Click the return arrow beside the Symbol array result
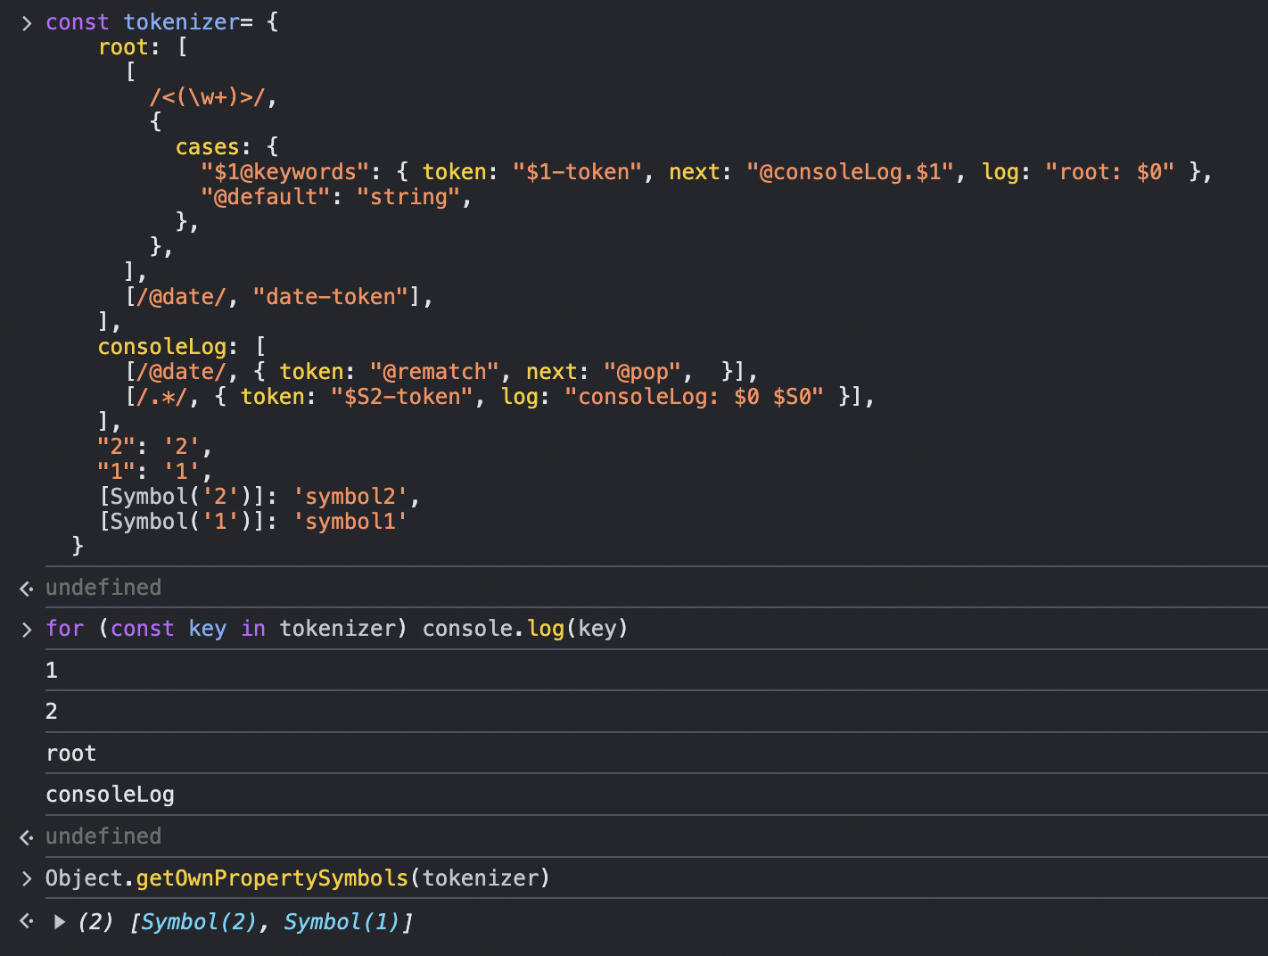1268x956 pixels. click(x=26, y=921)
